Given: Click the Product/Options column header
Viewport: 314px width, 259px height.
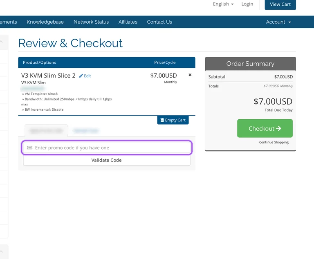Looking at the screenshot, I should 39,63.
